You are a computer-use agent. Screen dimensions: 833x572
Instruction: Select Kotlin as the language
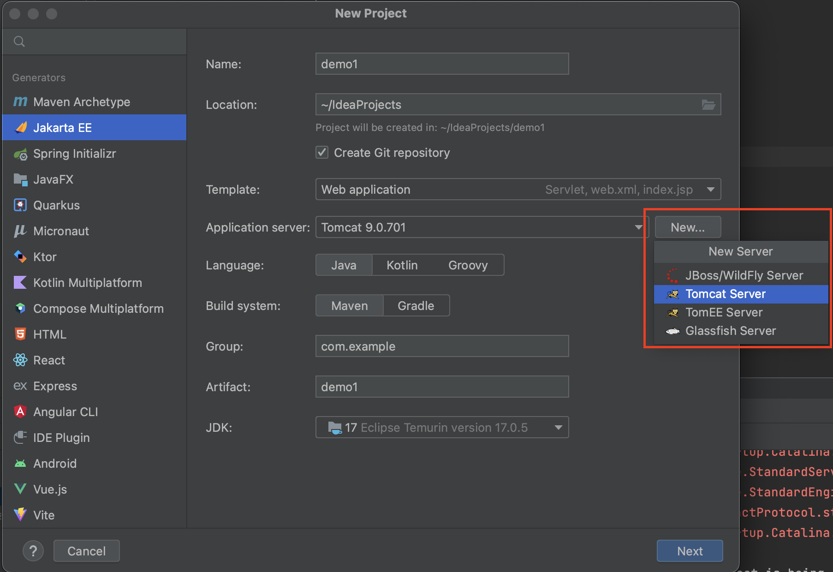pos(402,265)
